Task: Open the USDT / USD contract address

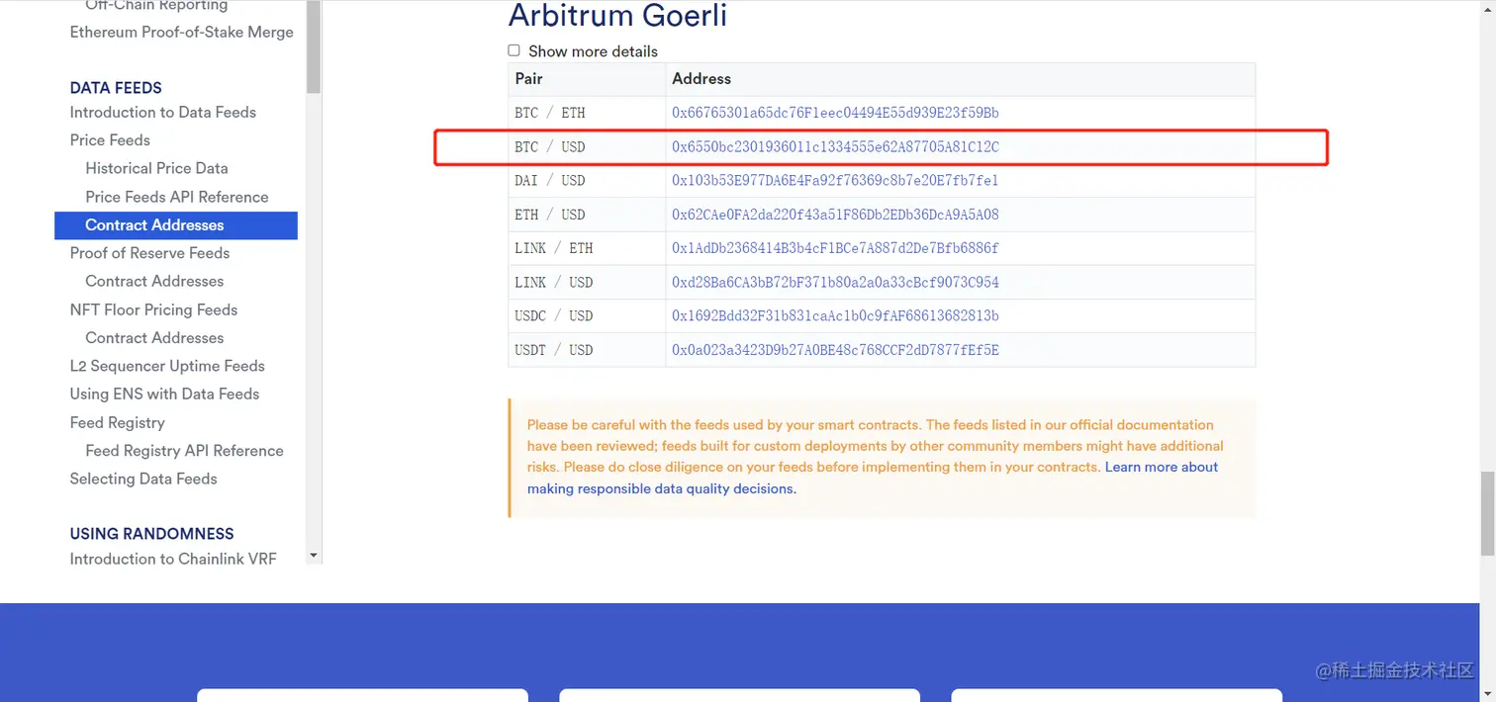Action: pyautogui.click(x=835, y=350)
